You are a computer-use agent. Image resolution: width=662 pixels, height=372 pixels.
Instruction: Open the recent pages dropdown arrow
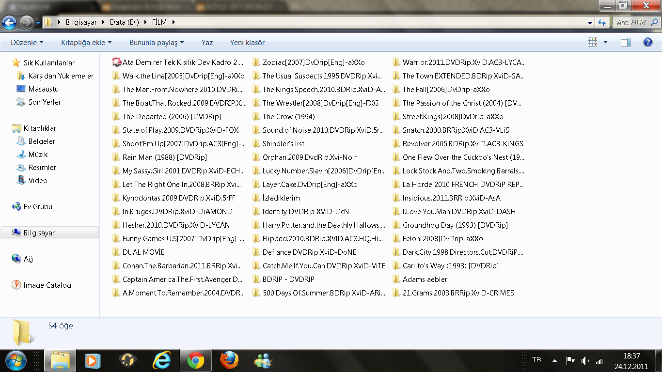38,23
